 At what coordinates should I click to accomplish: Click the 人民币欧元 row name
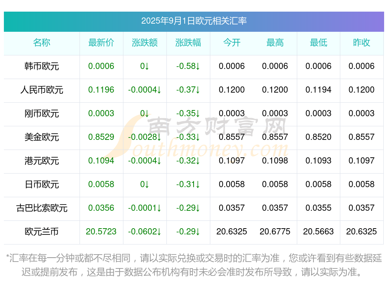pyautogui.click(x=42, y=90)
